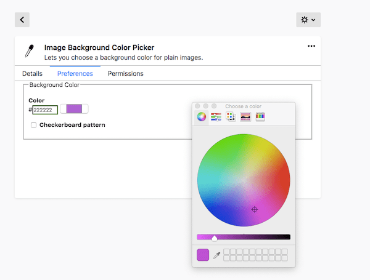Switch to the Details tab
The image size is (370, 280).
(x=32, y=73)
